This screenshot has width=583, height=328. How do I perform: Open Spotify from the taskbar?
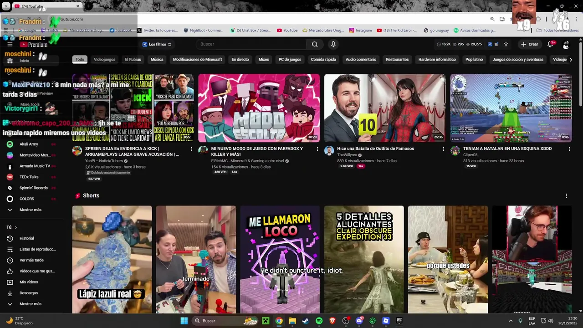[x=319, y=321]
